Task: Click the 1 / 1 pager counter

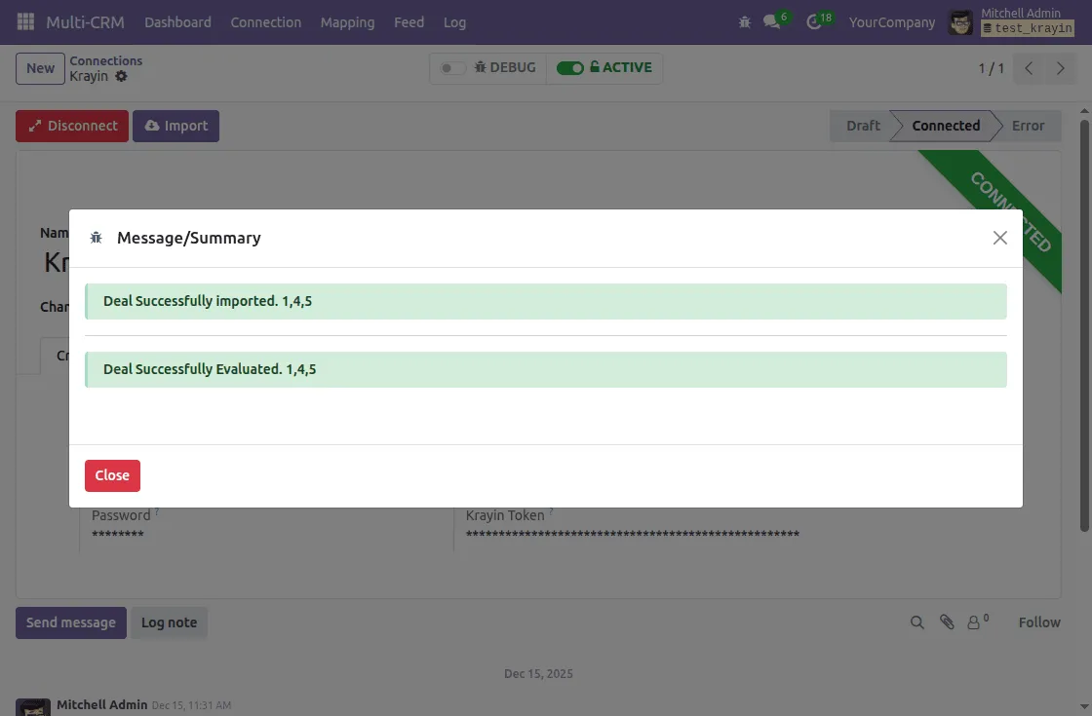Action: [x=991, y=68]
